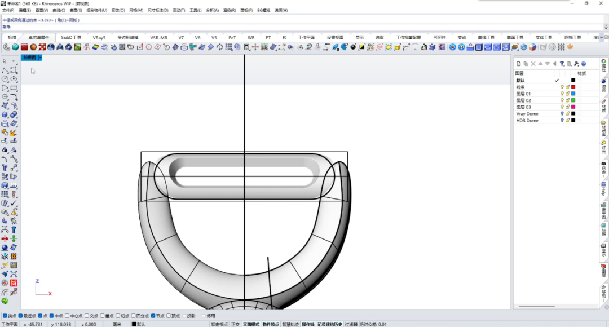Enable the 垂点 (Perpendicular) osnap checkbox
This screenshot has width=609, height=327.
(103, 316)
